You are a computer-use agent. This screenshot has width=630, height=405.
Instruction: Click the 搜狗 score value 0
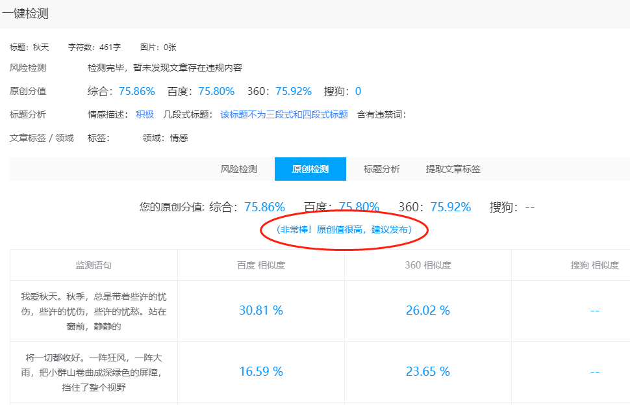358,91
